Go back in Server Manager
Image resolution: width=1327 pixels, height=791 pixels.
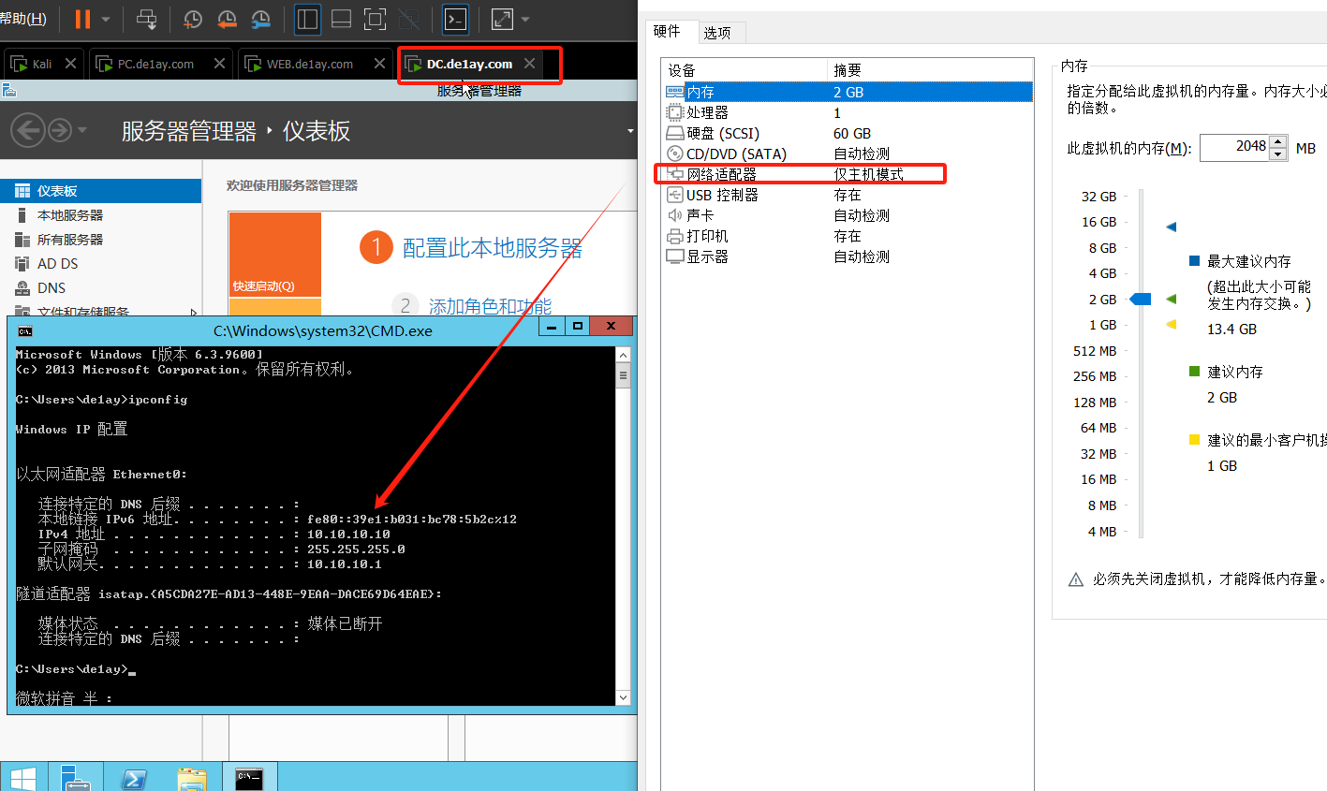pos(28,130)
